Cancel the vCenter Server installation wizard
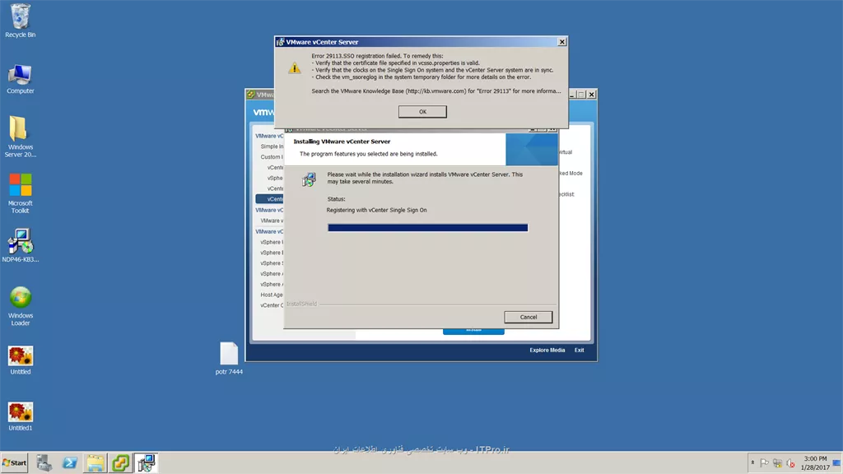Image resolution: width=843 pixels, height=474 pixels. click(x=528, y=317)
